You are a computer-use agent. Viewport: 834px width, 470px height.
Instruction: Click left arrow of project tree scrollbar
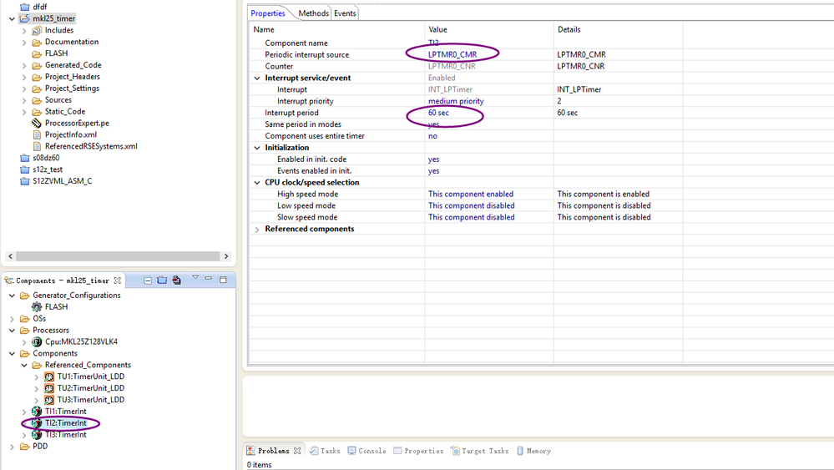[x=10, y=256]
